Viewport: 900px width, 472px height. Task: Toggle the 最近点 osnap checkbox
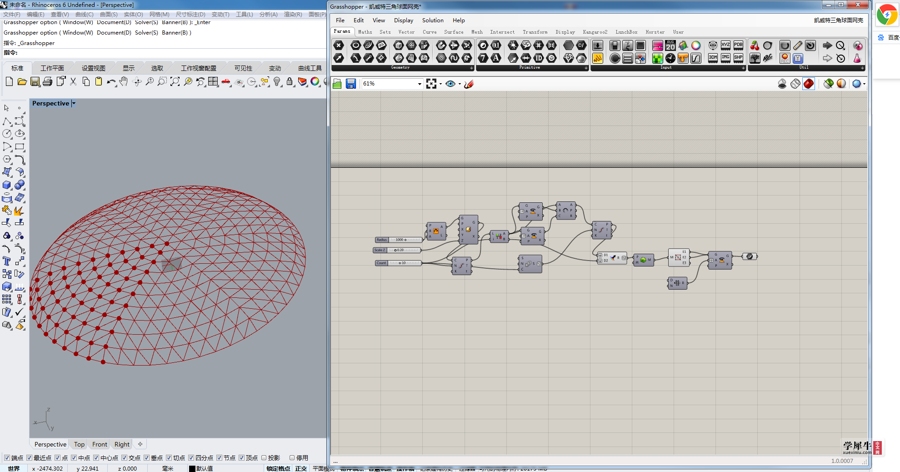click(x=30, y=457)
